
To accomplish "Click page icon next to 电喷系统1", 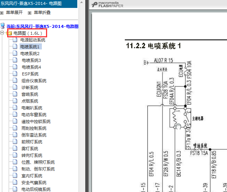I will click(15, 46).
